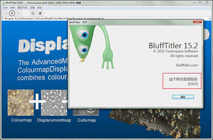Go to next show arrow in toolbar
This screenshot has height=140, width=213.
pos(19,13)
